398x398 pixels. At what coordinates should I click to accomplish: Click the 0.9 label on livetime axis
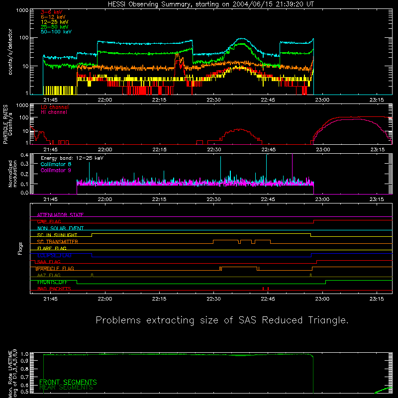(24, 361)
